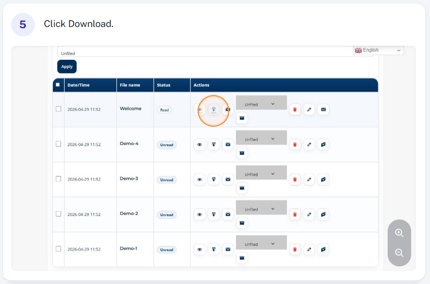Click the archive box icon in Welcome row

[x=242, y=118]
